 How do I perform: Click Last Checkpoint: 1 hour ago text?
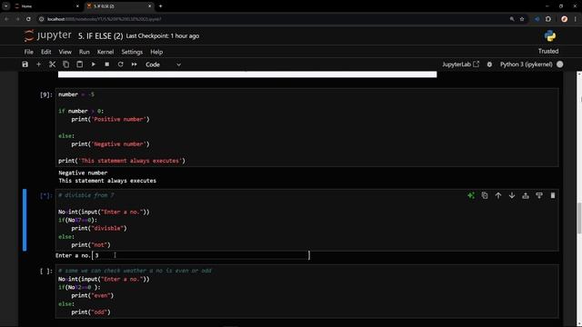click(162, 36)
